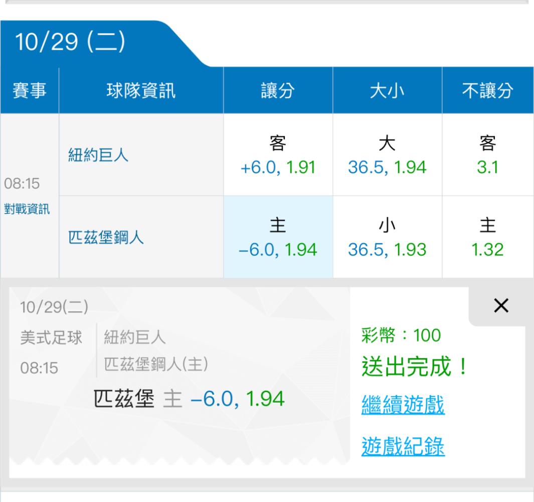
Task: Select away spread +6.0, 1.91
Action: pos(278,155)
